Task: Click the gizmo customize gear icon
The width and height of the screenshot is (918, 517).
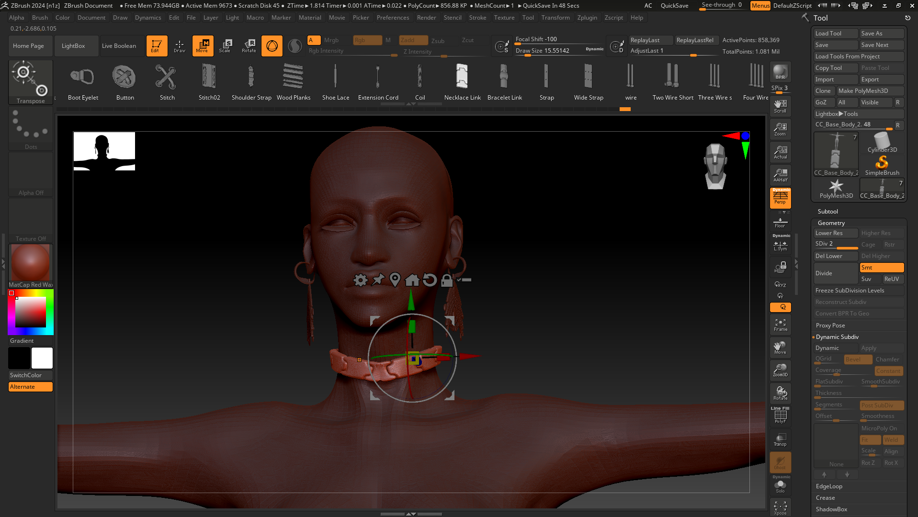Action: point(361,280)
